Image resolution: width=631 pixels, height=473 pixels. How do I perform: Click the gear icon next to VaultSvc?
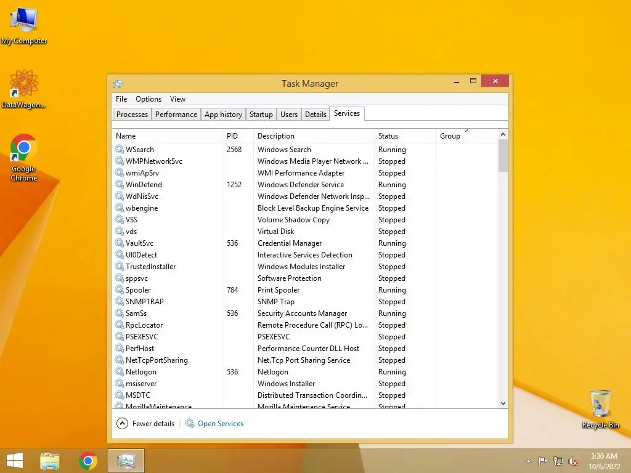point(120,243)
